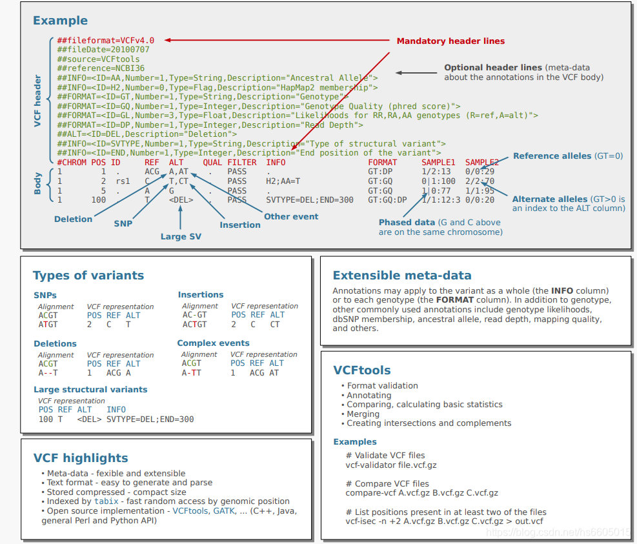Image resolution: width=637 pixels, height=544 pixels.
Task: Click the "Large structural variants" subheading
Action: (90, 390)
